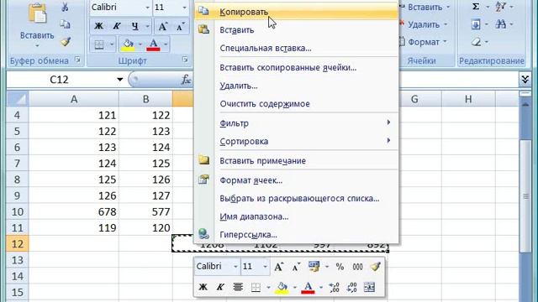The image size is (538, 302).
Task: Click the Fill down-arrow icon in Редактирование
Action: [x=476, y=24]
